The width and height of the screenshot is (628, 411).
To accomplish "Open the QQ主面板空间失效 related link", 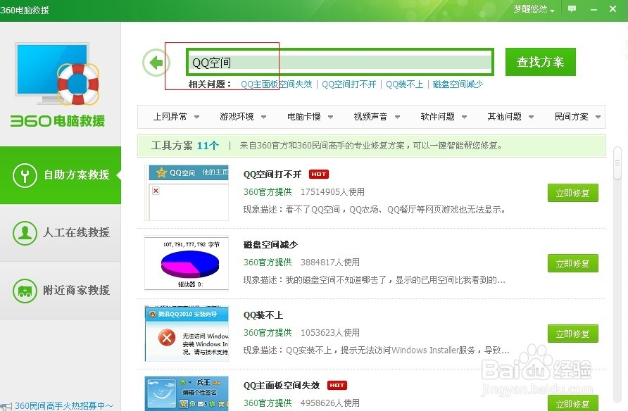I will (x=277, y=84).
